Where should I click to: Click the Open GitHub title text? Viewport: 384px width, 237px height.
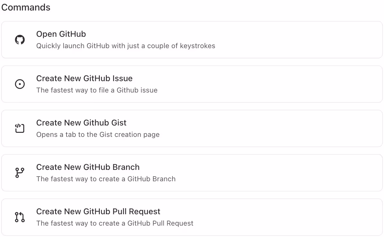click(61, 34)
